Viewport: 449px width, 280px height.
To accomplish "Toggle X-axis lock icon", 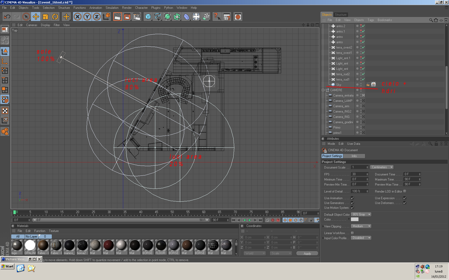I will (78, 17).
